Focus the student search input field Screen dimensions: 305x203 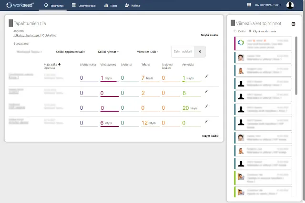(183, 51)
